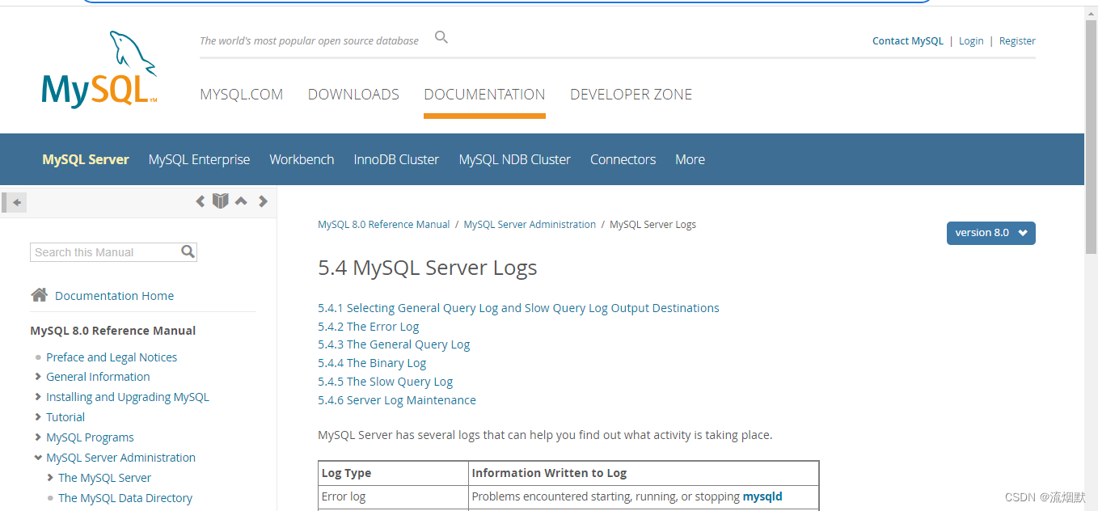Click the mysqld link in table
Image resolution: width=1098 pixels, height=511 pixels.
coord(762,496)
